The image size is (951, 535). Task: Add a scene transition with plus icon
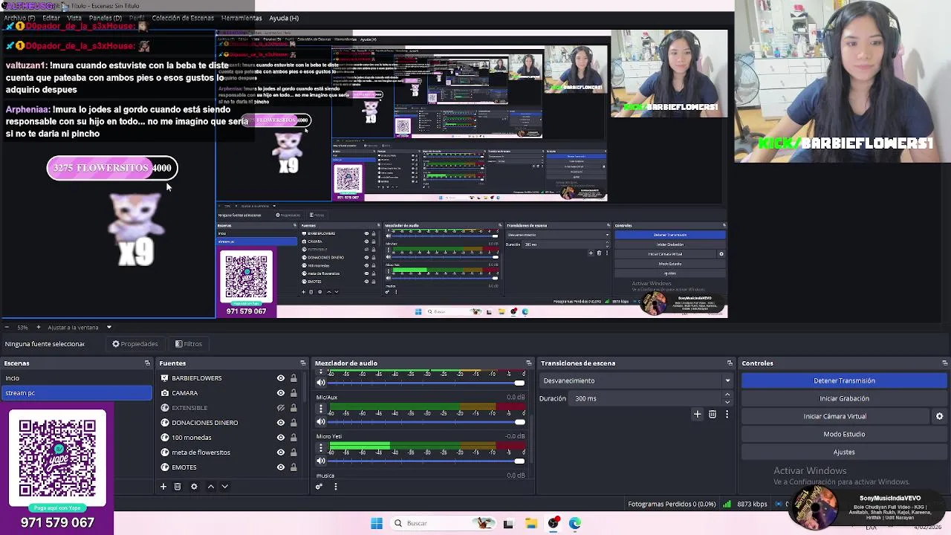click(697, 415)
